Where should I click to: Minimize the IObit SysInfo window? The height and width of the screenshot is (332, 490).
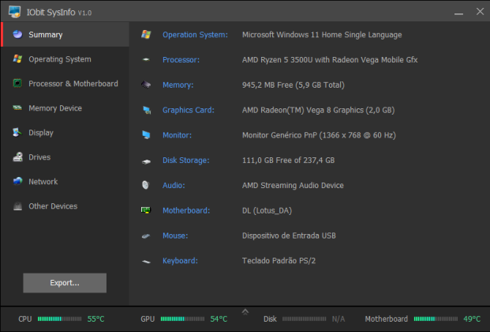[x=458, y=13]
